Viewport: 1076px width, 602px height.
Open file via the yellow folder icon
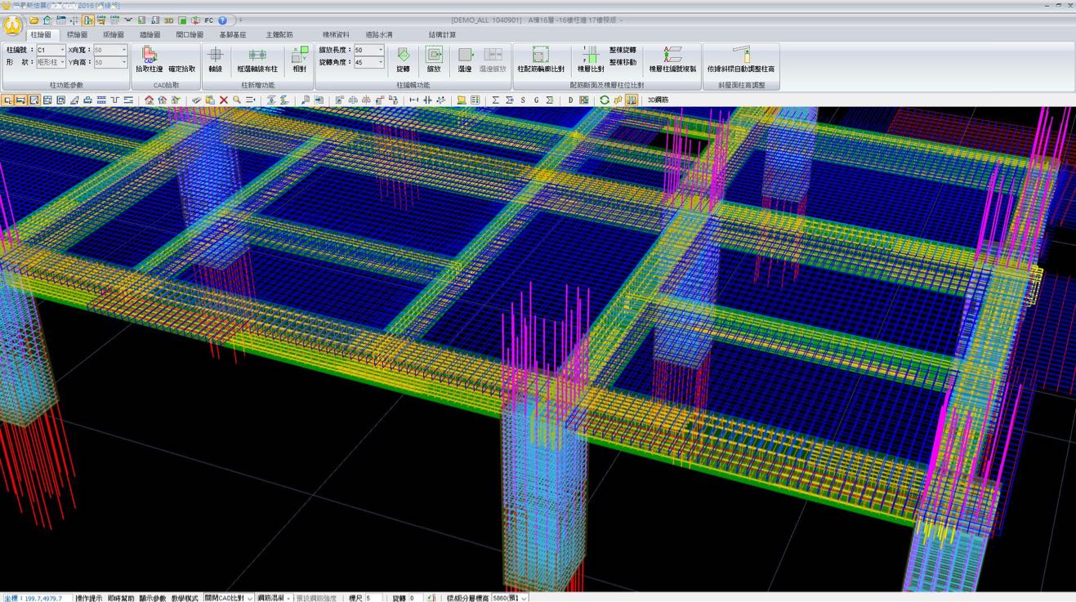(x=34, y=20)
